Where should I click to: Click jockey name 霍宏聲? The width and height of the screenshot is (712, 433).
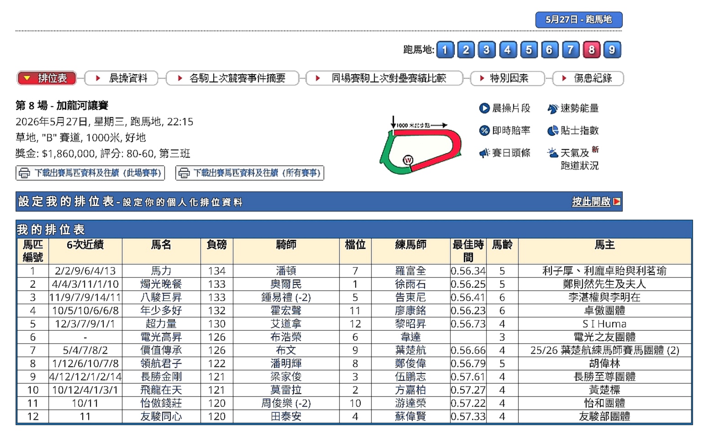pyautogui.click(x=286, y=311)
